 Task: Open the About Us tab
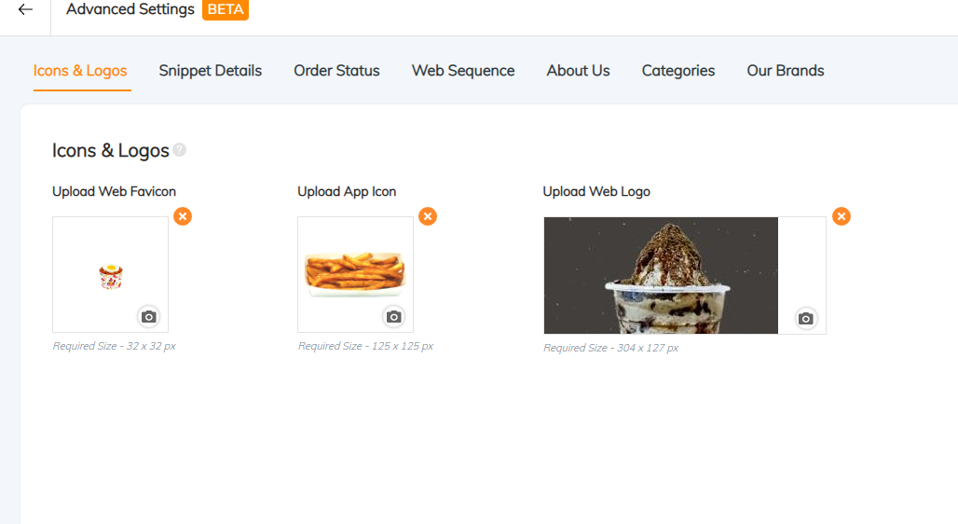tap(578, 71)
